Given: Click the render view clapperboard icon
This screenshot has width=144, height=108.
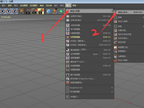Looking at the screenshot, I should 28,11.
